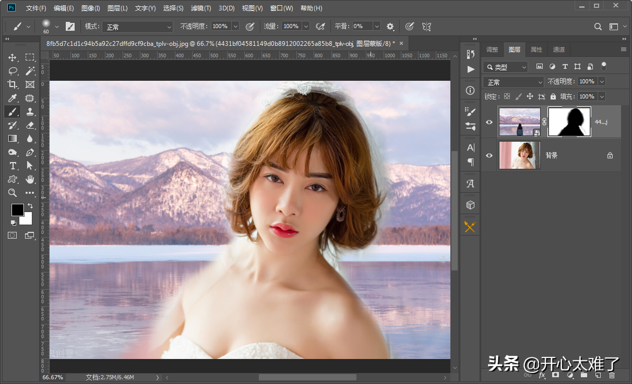Open the collapsed Info panel icon
The image size is (632, 384).
470,90
